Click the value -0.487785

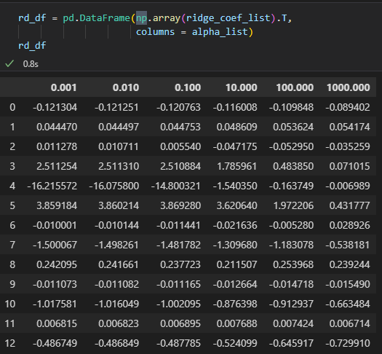179,343
